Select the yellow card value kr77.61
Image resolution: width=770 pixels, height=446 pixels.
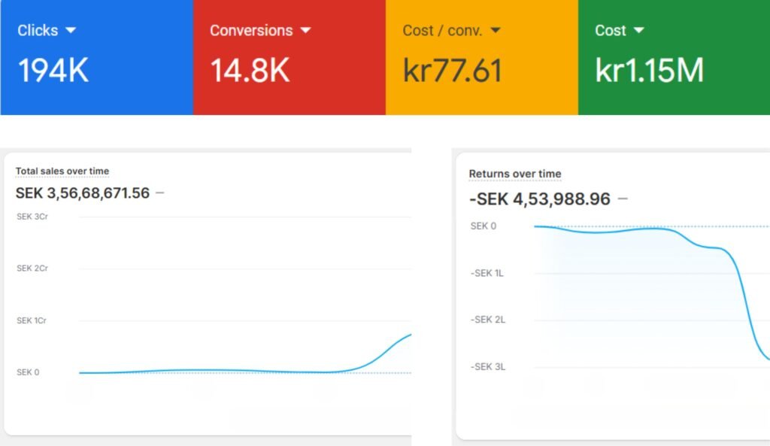tap(452, 71)
